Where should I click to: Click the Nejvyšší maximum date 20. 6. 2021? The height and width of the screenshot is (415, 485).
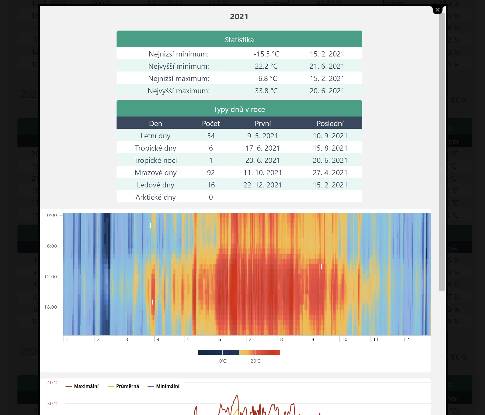[327, 91]
